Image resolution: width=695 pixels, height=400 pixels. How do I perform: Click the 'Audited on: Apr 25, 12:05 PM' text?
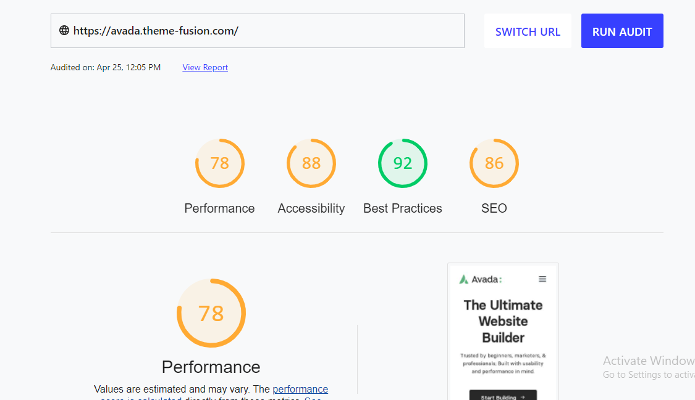106,67
